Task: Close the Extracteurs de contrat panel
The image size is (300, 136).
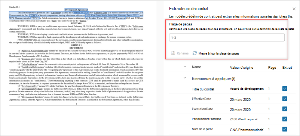Action: 294,9
